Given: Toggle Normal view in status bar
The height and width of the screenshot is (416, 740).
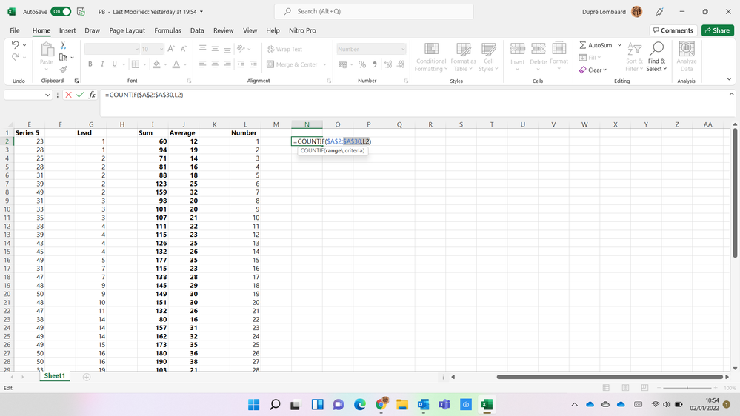Looking at the screenshot, I should (606, 388).
